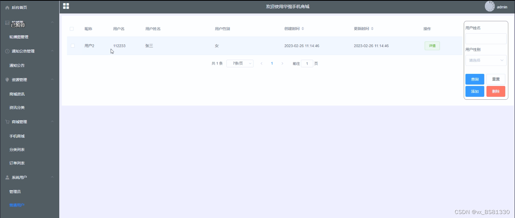The image size is (515, 218).
Task: Click the header title 欢迎使用华强手机商城
Action: pyautogui.click(x=287, y=7)
